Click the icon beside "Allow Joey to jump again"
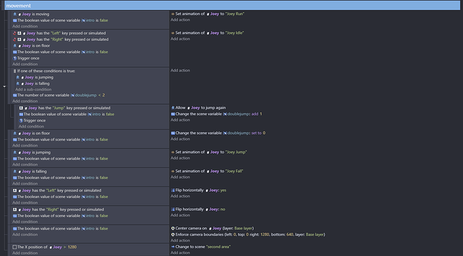The width and height of the screenshot is (463, 256). click(172, 108)
